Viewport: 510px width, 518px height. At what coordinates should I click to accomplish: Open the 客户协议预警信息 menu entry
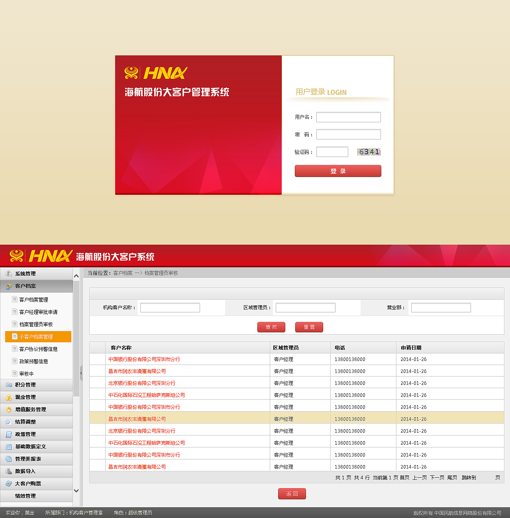coord(39,349)
